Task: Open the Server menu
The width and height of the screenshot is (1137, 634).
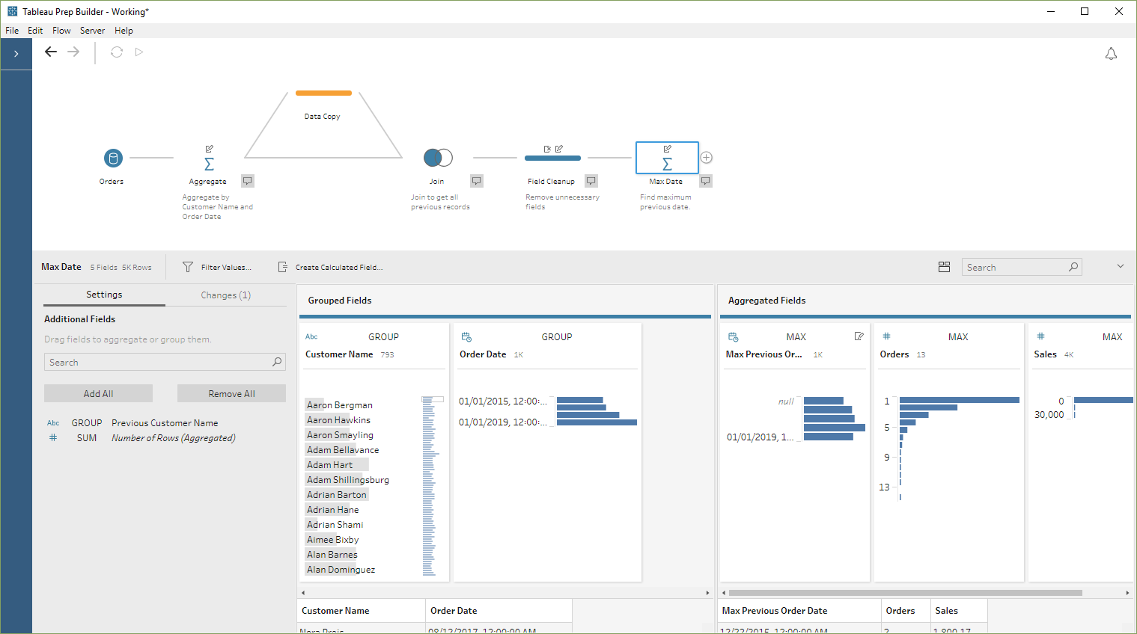Action: coord(92,31)
